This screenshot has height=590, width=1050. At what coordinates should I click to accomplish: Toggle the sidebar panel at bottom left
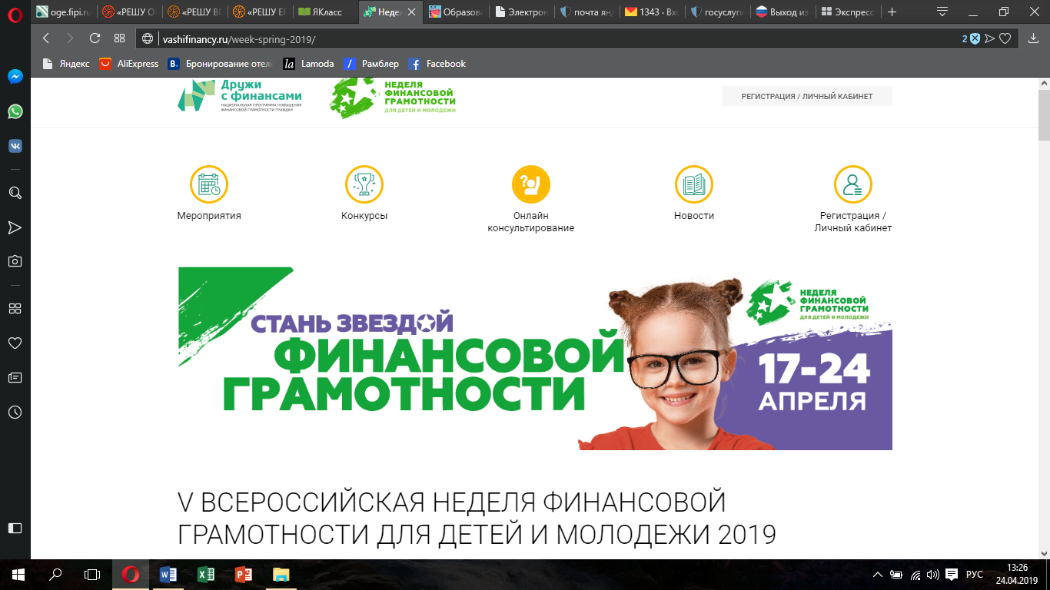coord(15,528)
